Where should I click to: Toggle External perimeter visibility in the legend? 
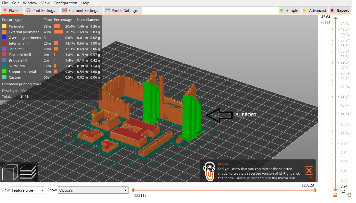51,32
